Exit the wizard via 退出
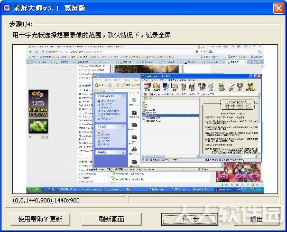Viewport: 287px width, 232px height. click(x=256, y=219)
